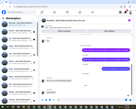136x109 pixels.
Task: Show hidden system tray icons chevron
Action: coord(117,107)
